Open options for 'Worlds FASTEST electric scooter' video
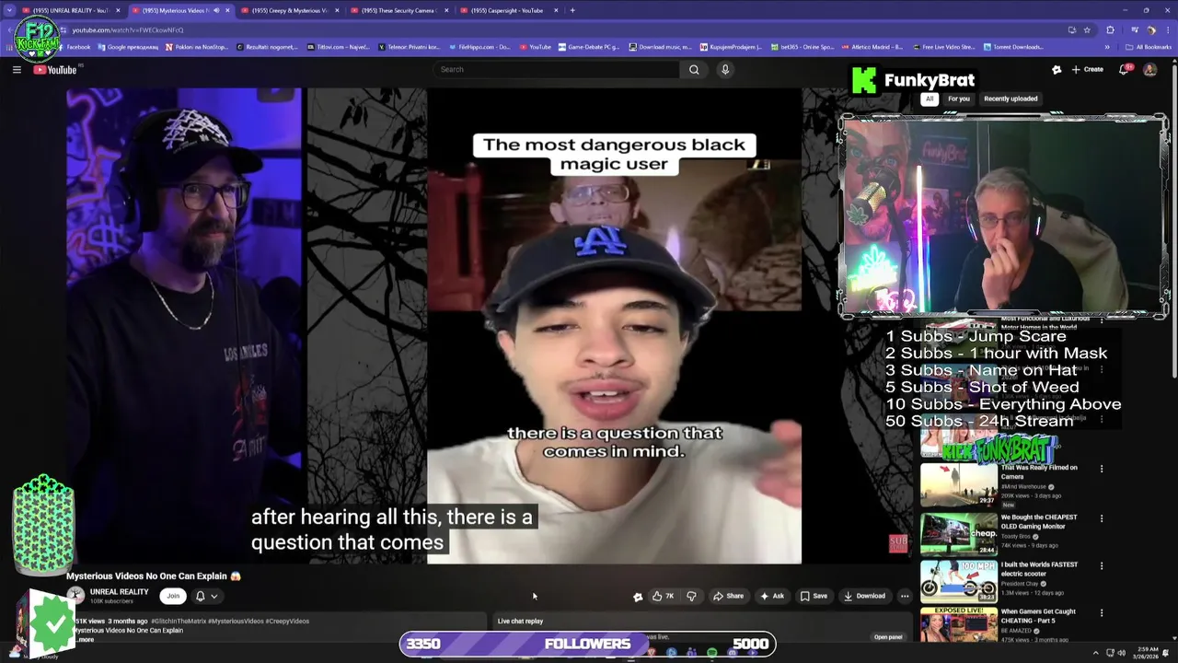This screenshot has width=1178, height=663. tap(1102, 565)
